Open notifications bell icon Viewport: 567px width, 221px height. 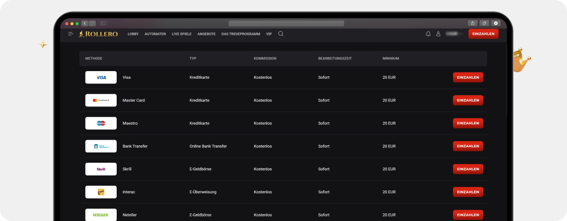[x=428, y=34]
